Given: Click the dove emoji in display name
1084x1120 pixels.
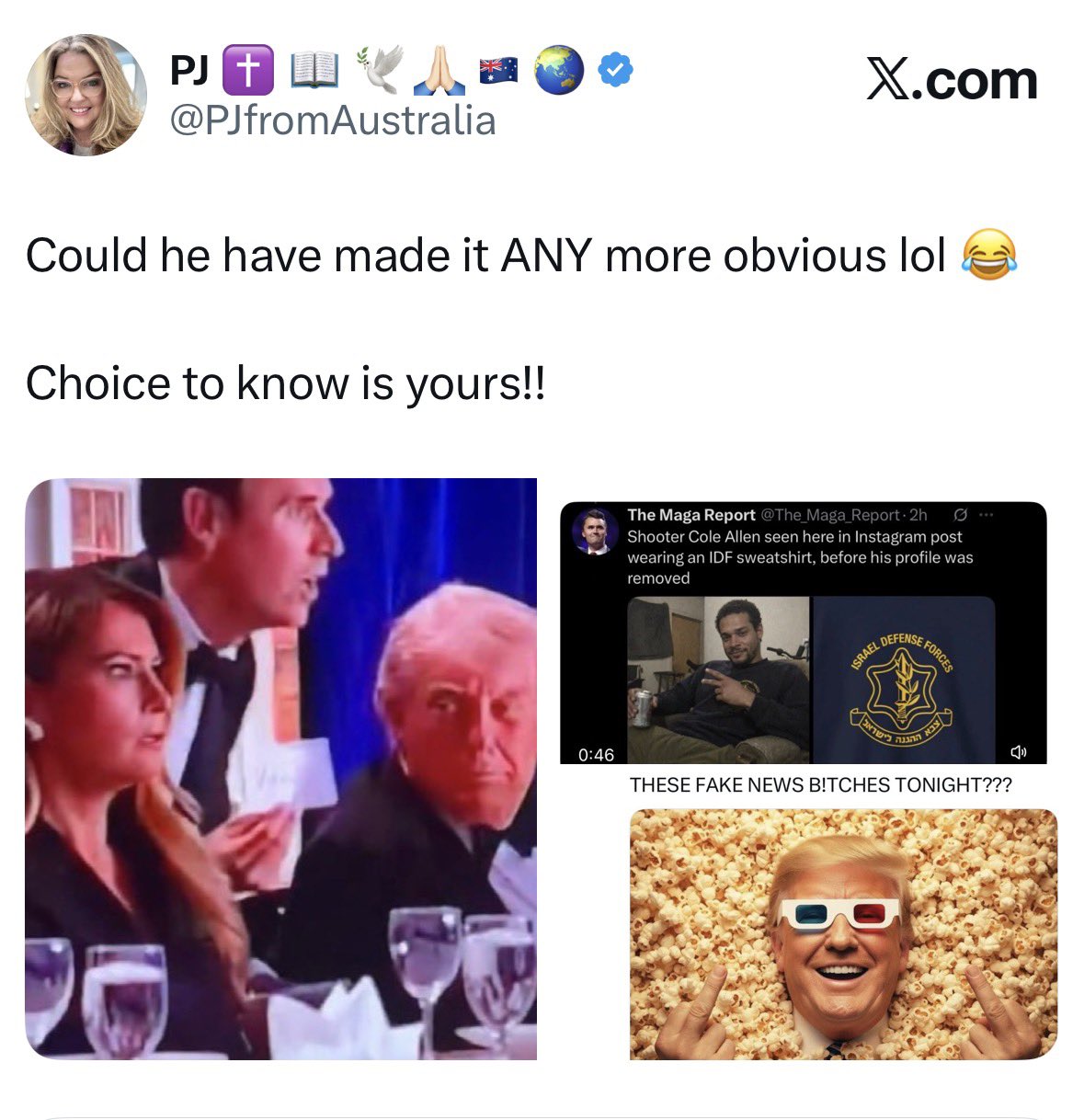Looking at the screenshot, I should [x=380, y=70].
